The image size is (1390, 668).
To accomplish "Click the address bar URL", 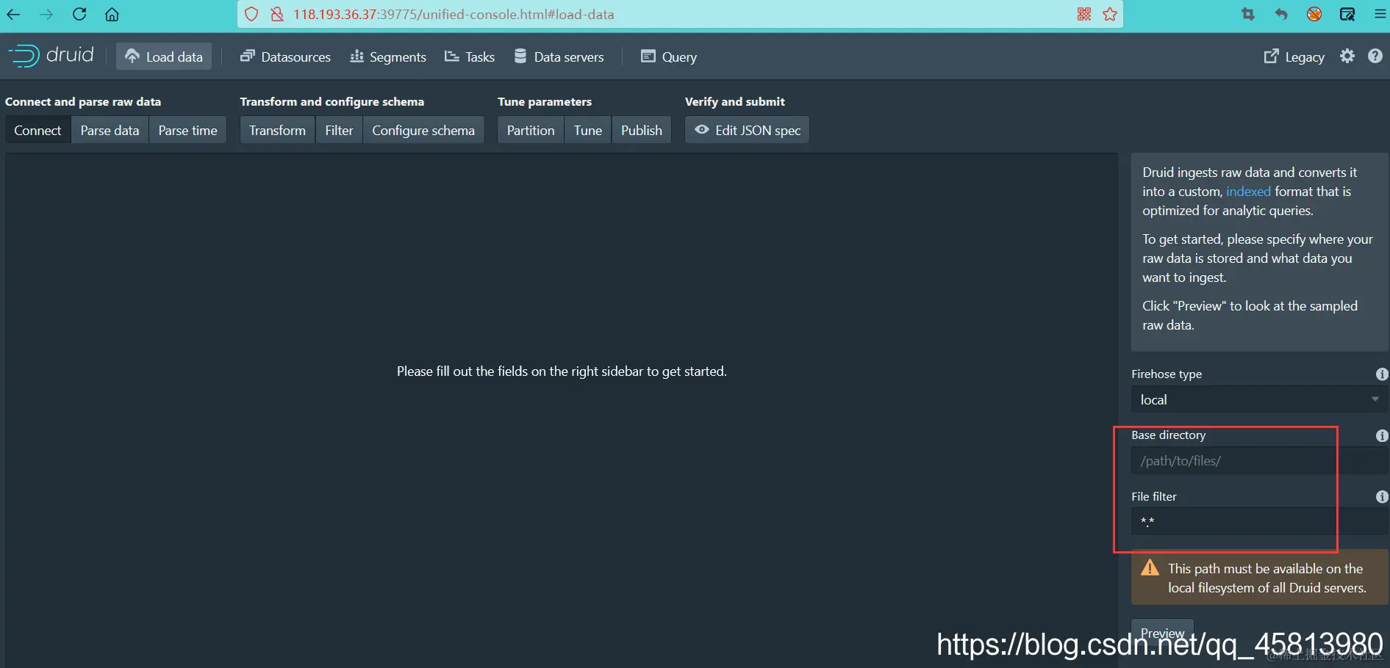I will (454, 14).
